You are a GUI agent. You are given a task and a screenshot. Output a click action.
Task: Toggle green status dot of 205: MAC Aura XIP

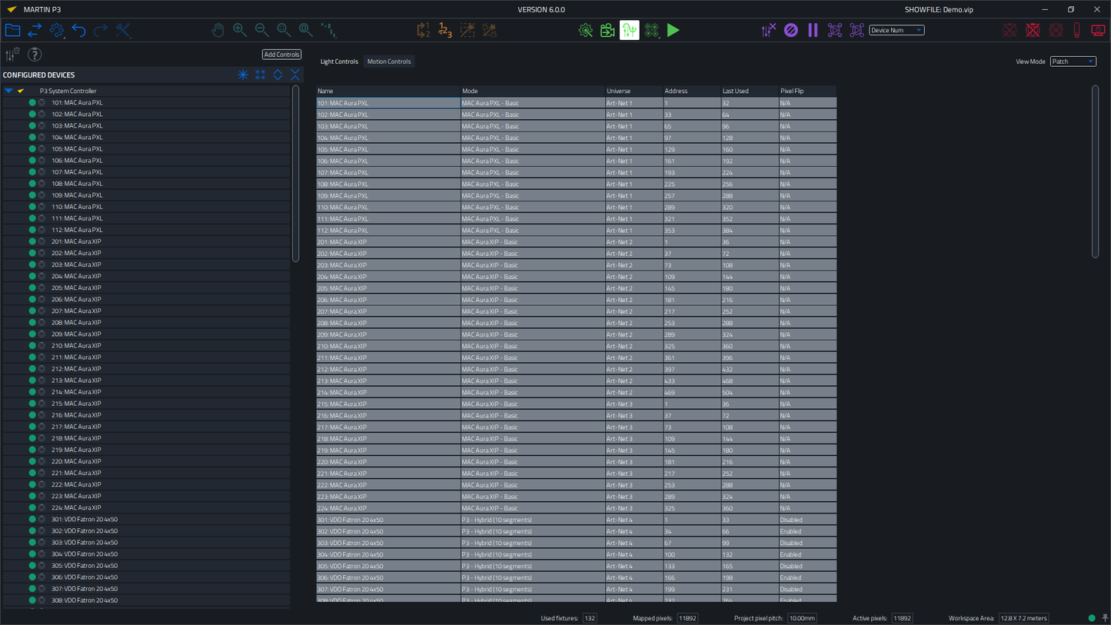coord(32,288)
